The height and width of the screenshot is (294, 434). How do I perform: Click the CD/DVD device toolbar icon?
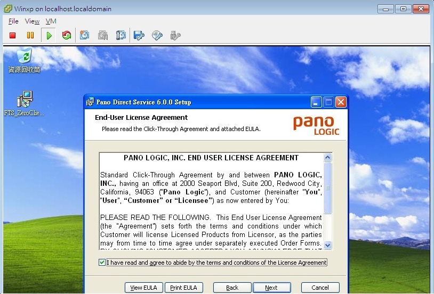[157, 35]
